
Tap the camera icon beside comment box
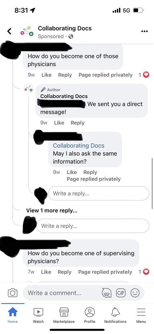pyautogui.click(x=13, y=293)
